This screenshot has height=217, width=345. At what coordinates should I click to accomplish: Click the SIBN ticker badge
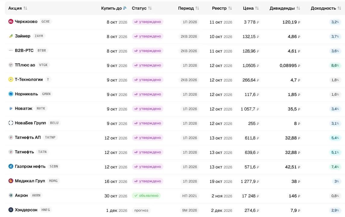tap(54, 166)
